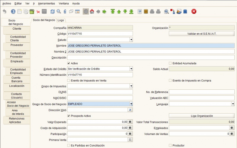The width and height of the screenshot is (237, 148).
Task: Open the product info blue cube icon
Action: 185,12
